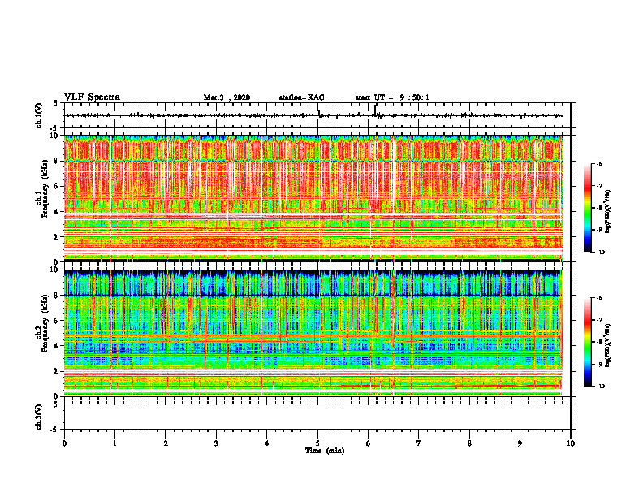Click time axis tick label "5"
643x497 pixels.
click(317, 443)
